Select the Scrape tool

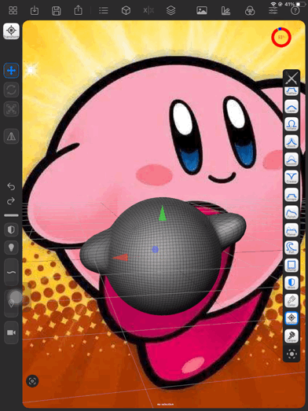click(x=291, y=194)
